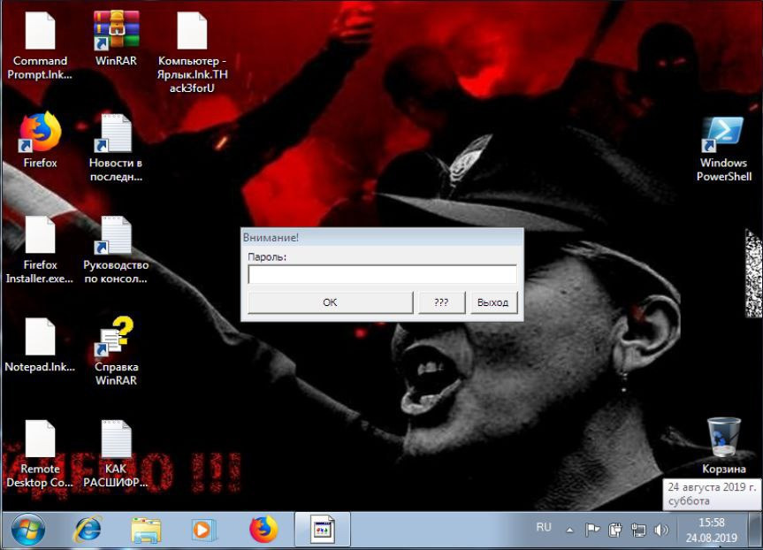The width and height of the screenshot is (763, 550).
Task: Open the Новости в последн... document icon
Action: [116, 134]
